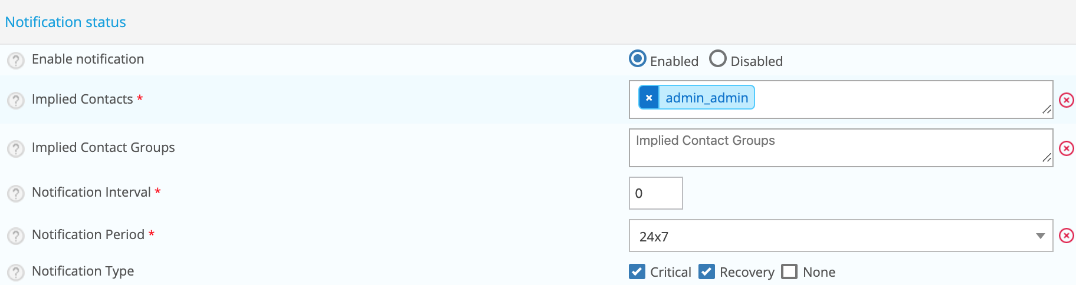
Task: Open the Notification Period 24x7 dropdown
Action: pos(841,236)
